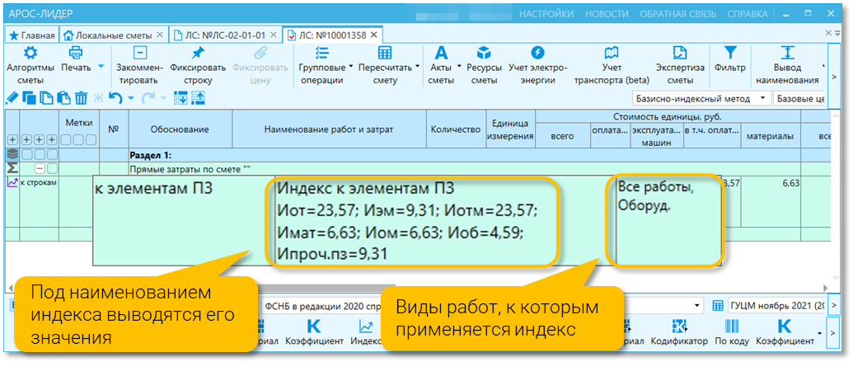853x371 pixels.
Task: Click the Раздел 1 layers row icon
Action: point(12,154)
